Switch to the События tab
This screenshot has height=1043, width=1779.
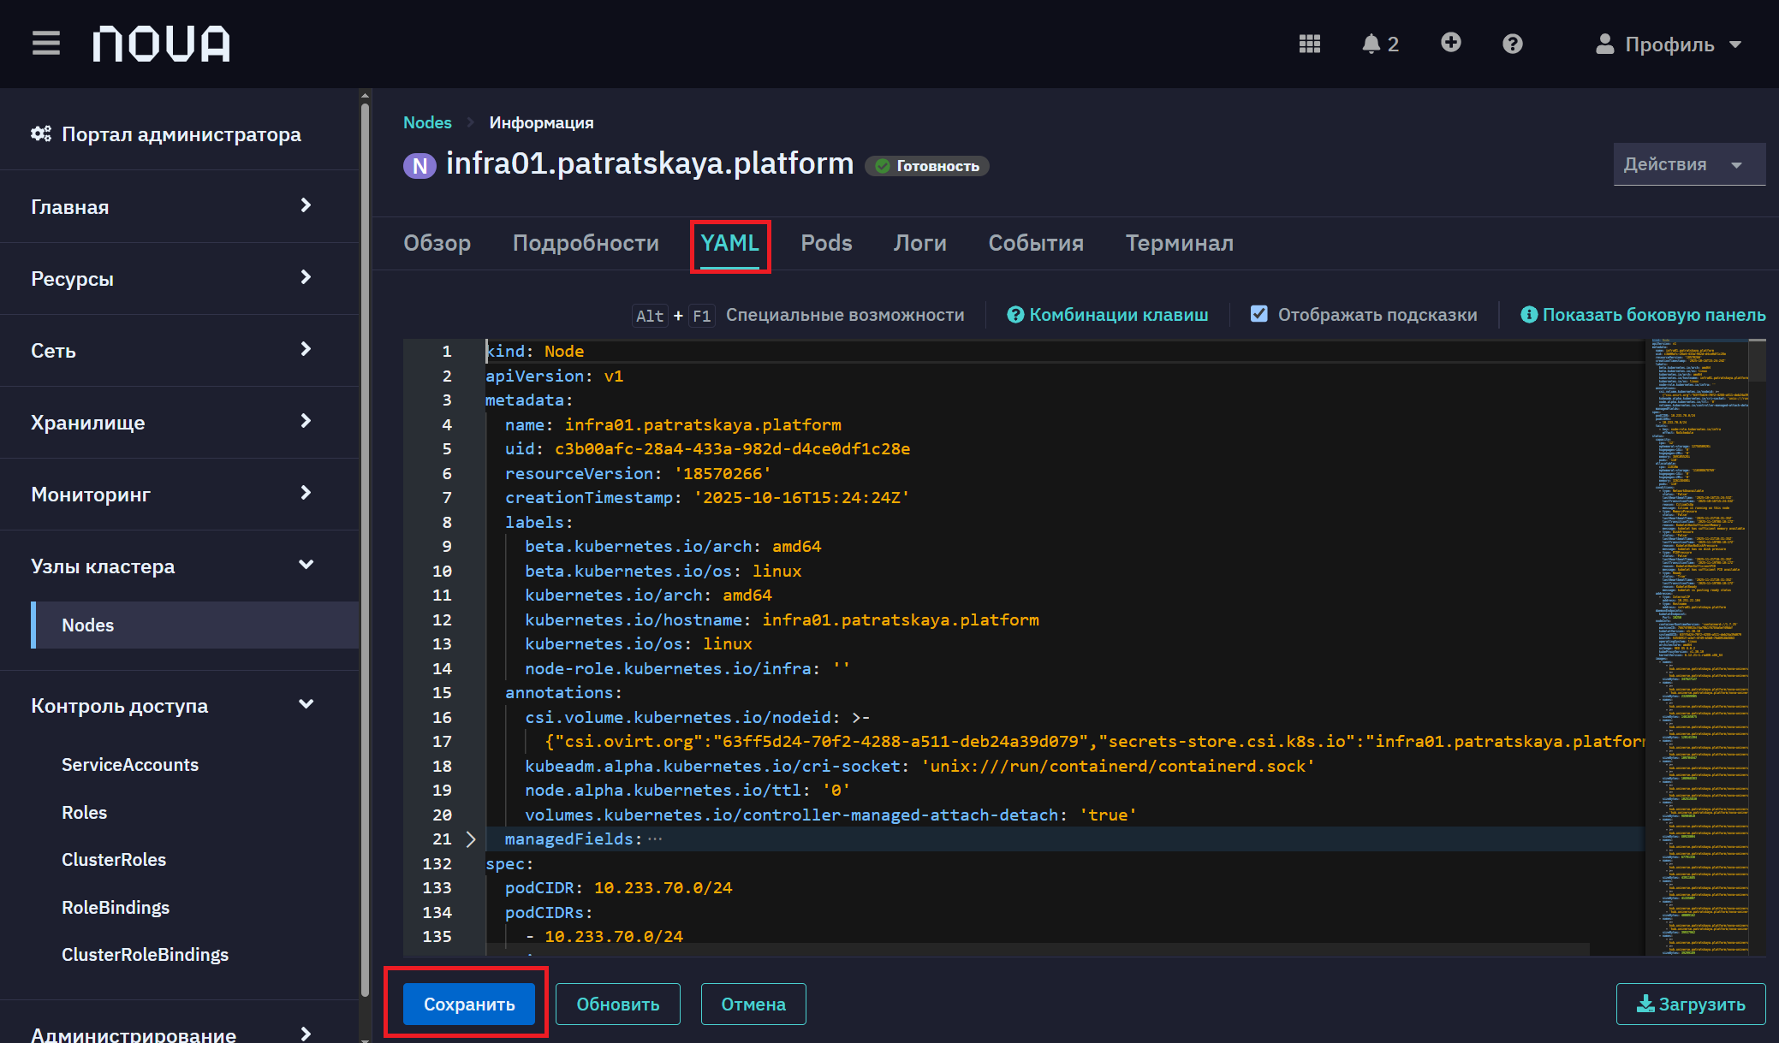[1036, 243]
